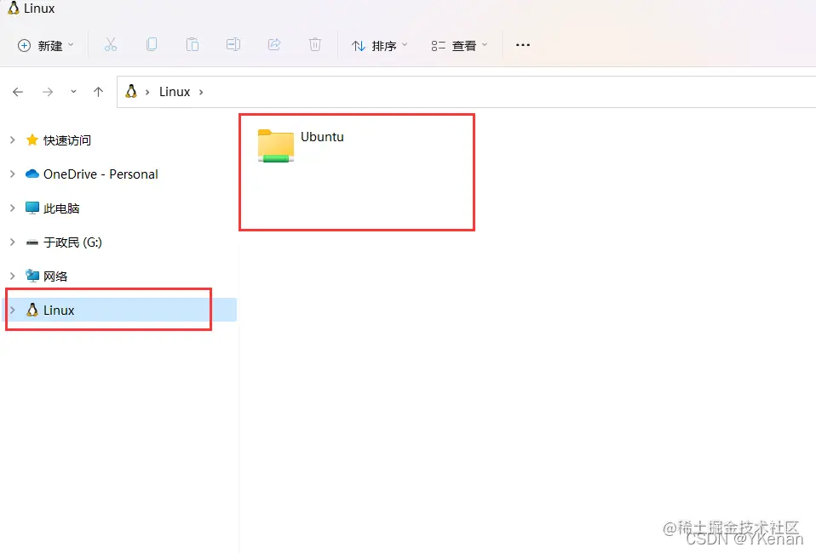Click the Paste clipboard icon
The image size is (816, 553).
(x=193, y=45)
